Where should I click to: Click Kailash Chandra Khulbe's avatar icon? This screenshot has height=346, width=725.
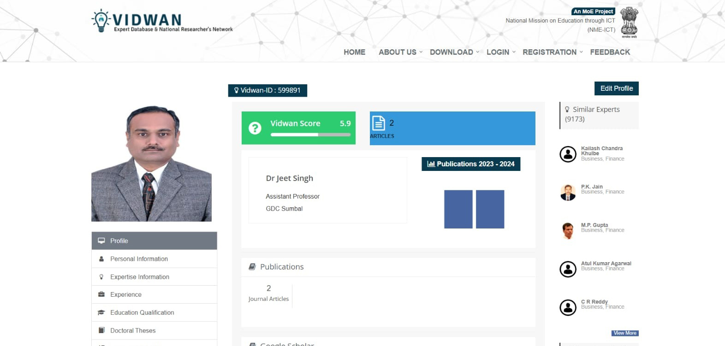pos(568,154)
